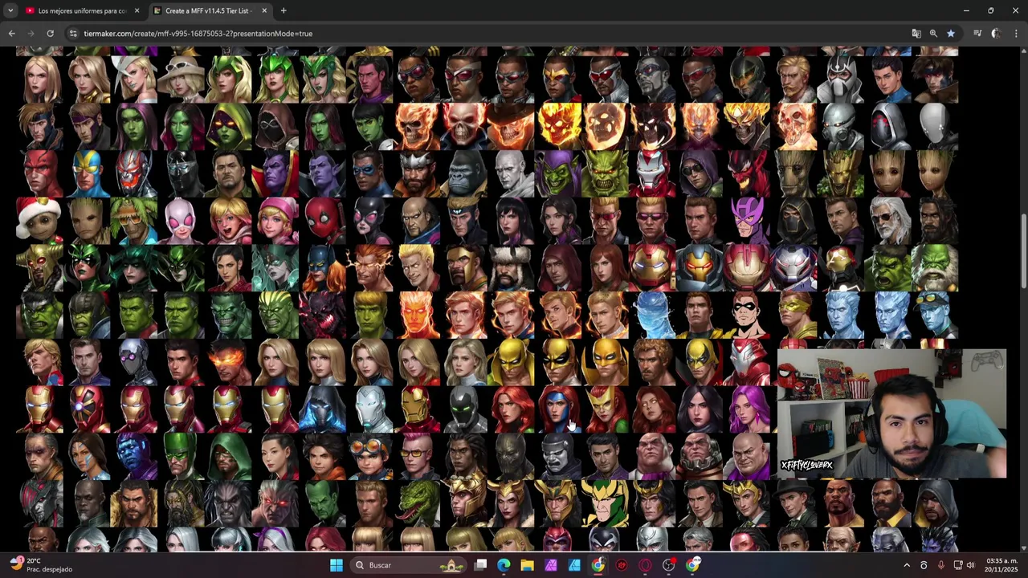Expand the system tray hidden icons chevron

[x=907, y=565]
